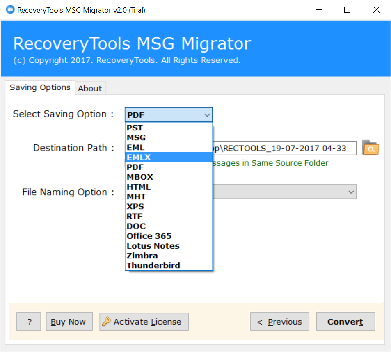The image size is (391, 352).
Task: Choose HTML from the dropdown list
Action: (169, 187)
